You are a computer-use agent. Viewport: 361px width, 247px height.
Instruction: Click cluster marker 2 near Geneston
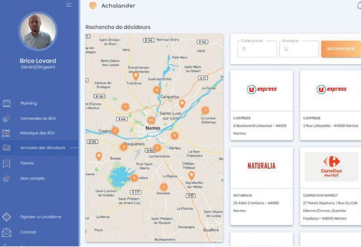(x=164, y=187)
